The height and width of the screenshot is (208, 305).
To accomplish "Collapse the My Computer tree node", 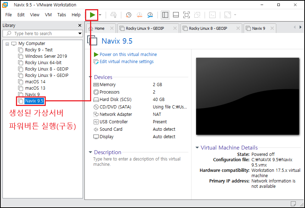I will (7, 44).
